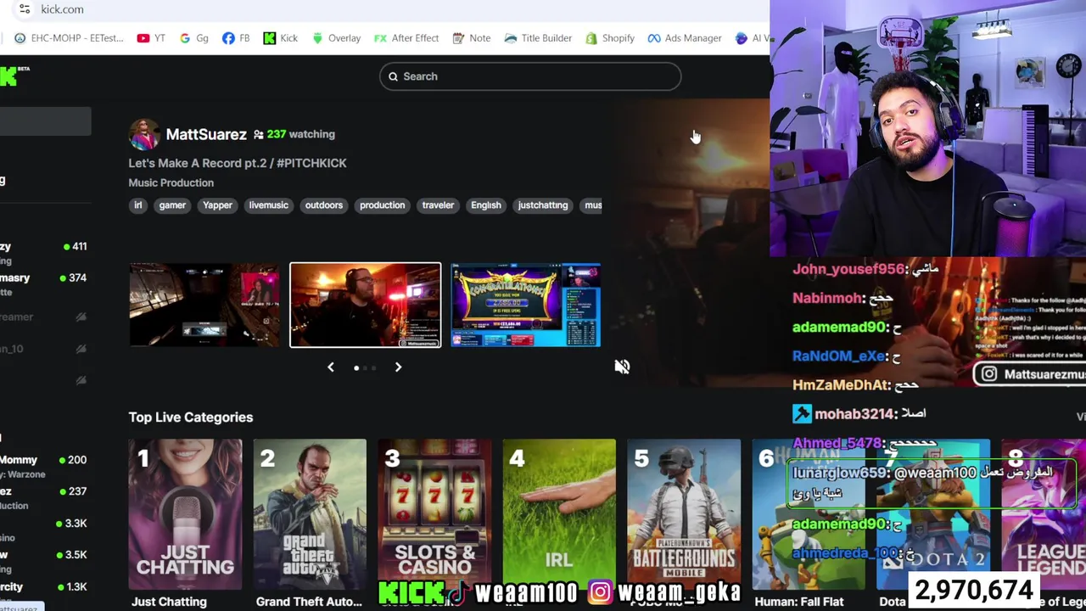1086x611 pixels.
Task: Select the production tag
Action: pyautogui.click(x=383, y=205)
